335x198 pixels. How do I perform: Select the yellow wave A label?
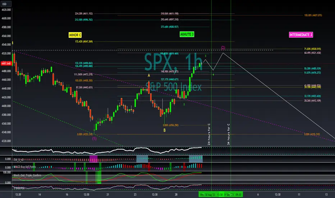(x=149, y=75)
